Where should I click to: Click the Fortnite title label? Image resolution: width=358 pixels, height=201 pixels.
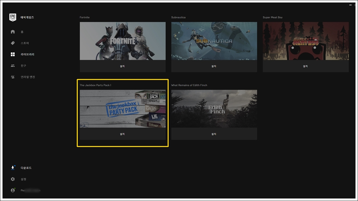point(84,17)
